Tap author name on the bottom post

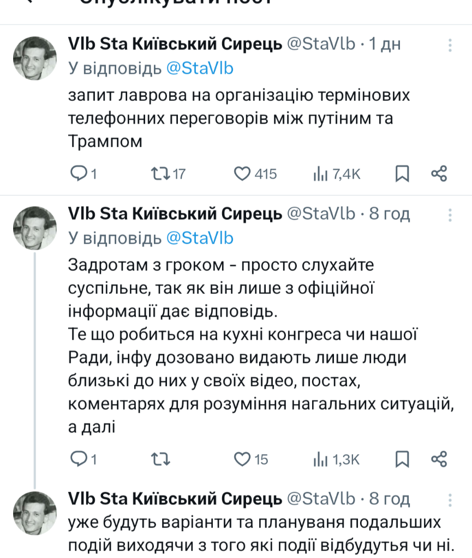point(175,499)
